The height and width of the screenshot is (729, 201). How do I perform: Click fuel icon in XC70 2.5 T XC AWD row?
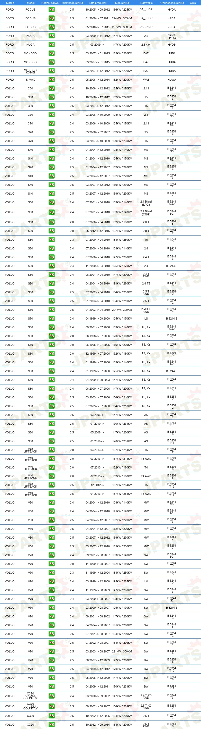51,706
